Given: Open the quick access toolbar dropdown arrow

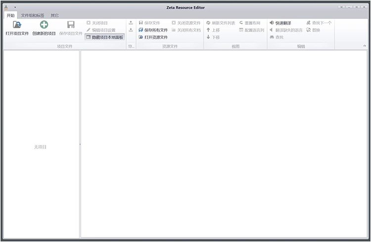Looking at the screenshot, I should 15,7.
